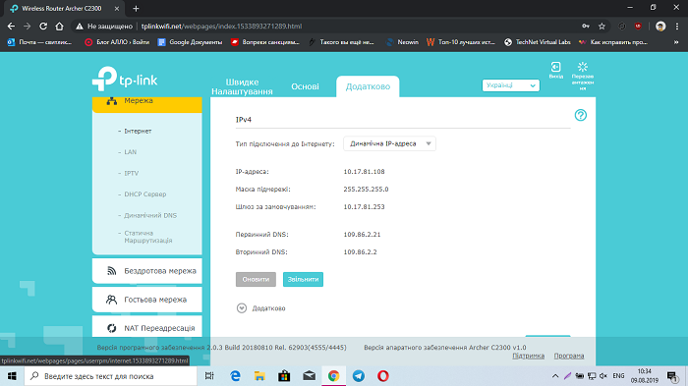Screen dimensions: 688x386
Task: Open Microsoft Store from taskbar
Action: pyautogui.click(x=284, y=376)
